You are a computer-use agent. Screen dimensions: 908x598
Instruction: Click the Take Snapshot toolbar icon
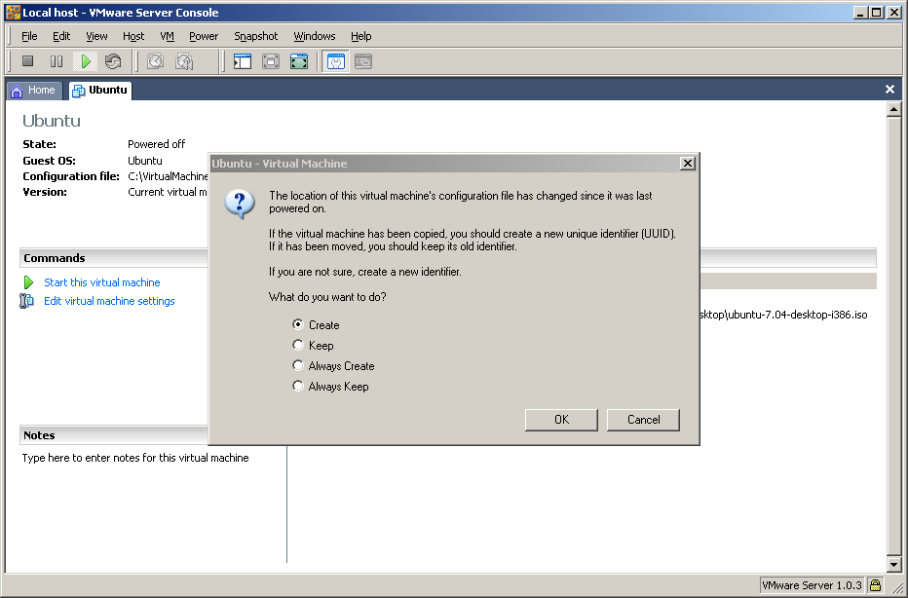click(155, 61)
